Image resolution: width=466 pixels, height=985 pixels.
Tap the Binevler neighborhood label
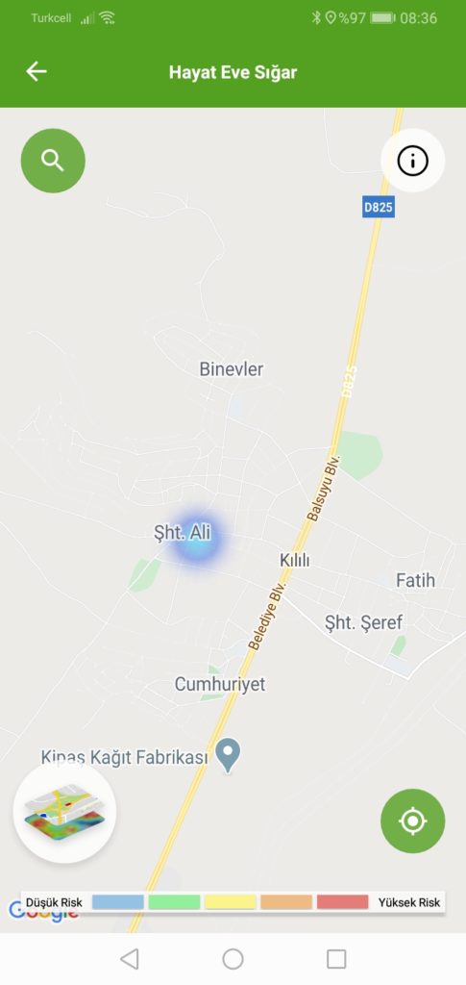[232, 368]
